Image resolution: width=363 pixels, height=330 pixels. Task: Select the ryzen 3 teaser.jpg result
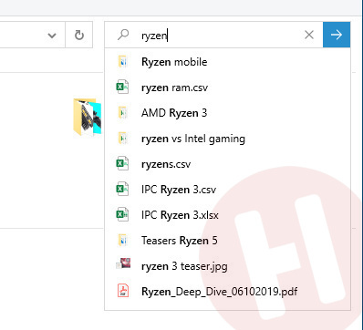coord(227,266)
